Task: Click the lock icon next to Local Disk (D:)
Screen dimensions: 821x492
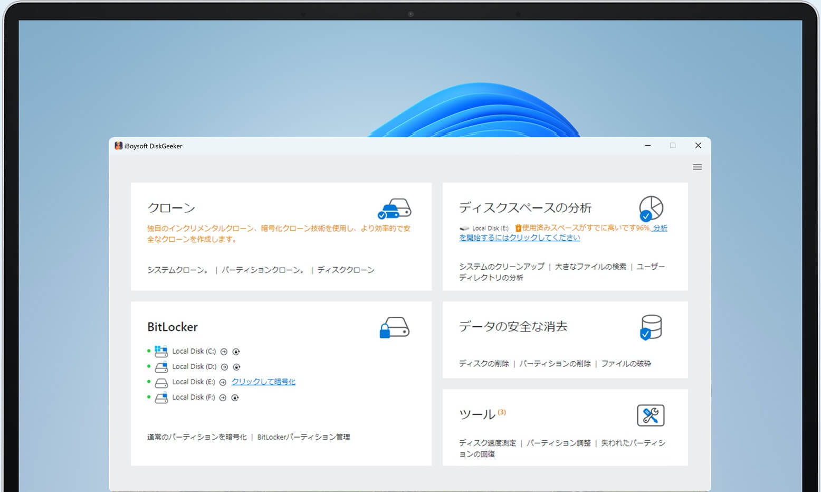Action: [x=236, y=367]
